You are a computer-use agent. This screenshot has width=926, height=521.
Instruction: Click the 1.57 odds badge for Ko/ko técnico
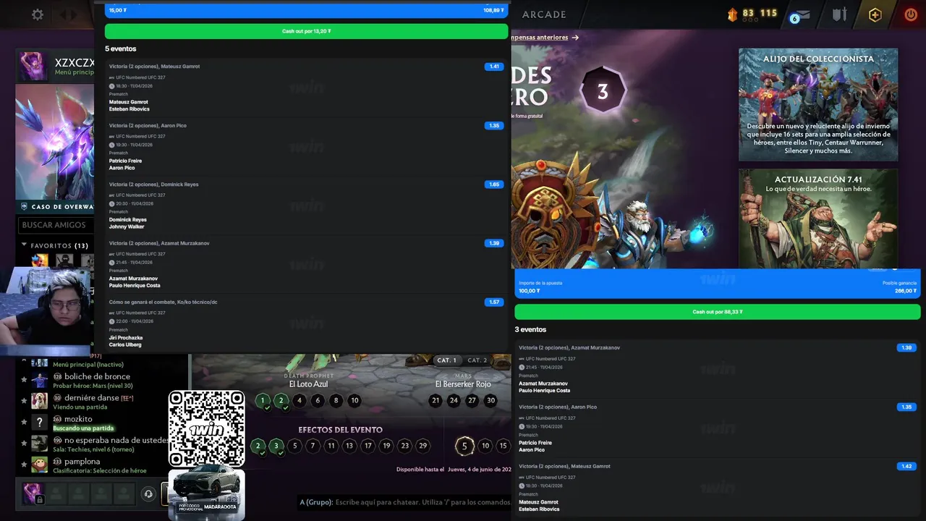point(494,302)
